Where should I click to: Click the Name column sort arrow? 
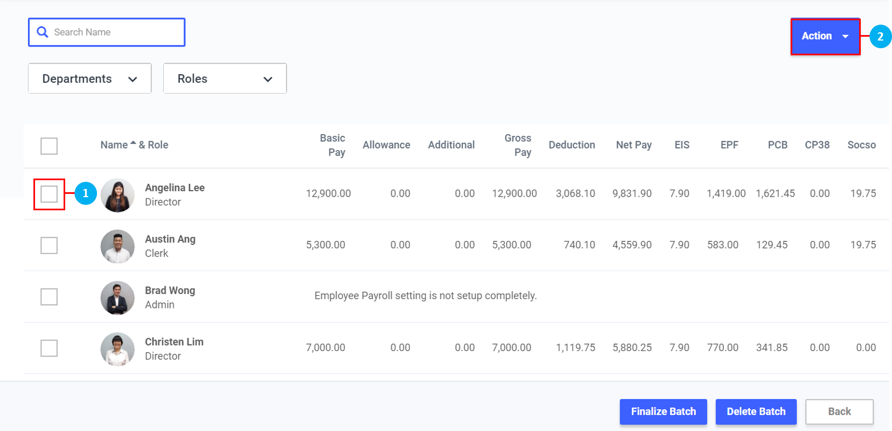pos(133,143)
